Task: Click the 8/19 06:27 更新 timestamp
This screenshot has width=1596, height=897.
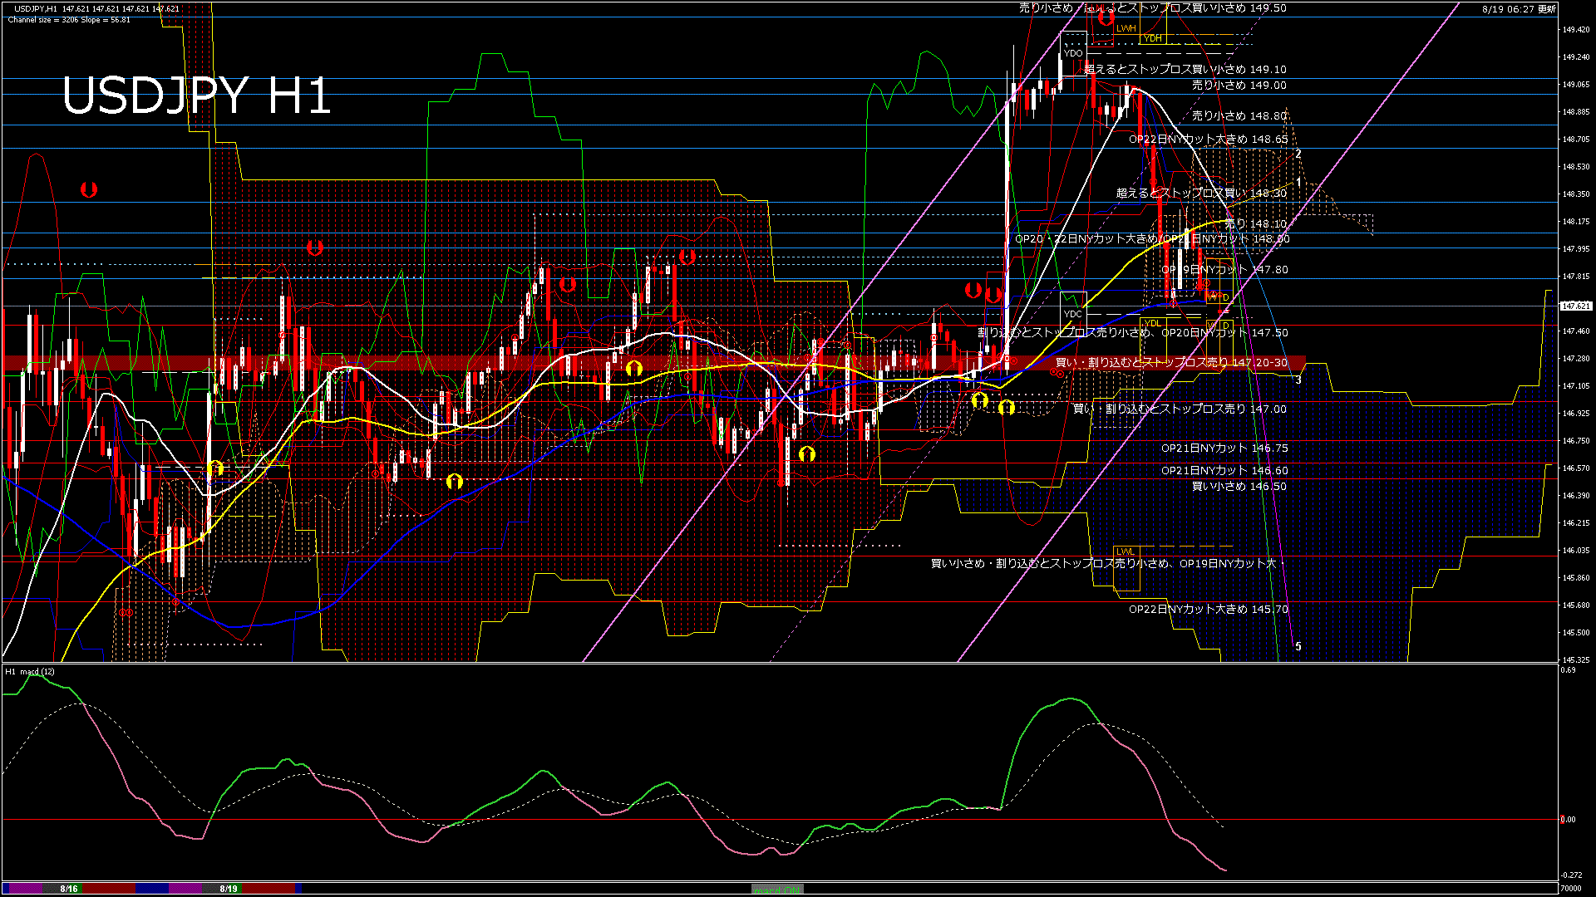Action: coord(1519,9)
